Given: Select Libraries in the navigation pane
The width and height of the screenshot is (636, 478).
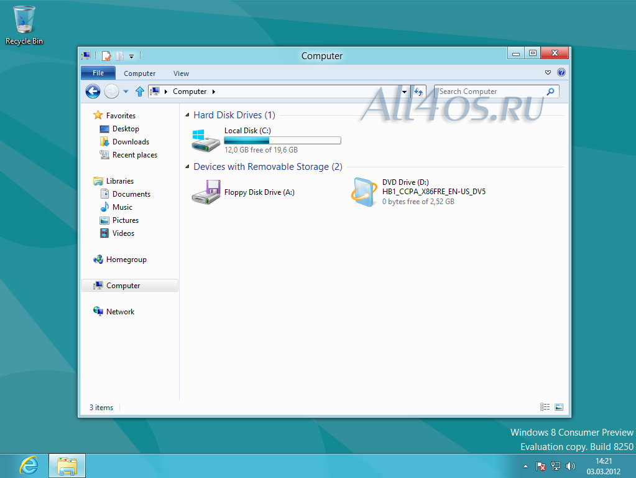Looking at the screenshot, I should [119, 181].
